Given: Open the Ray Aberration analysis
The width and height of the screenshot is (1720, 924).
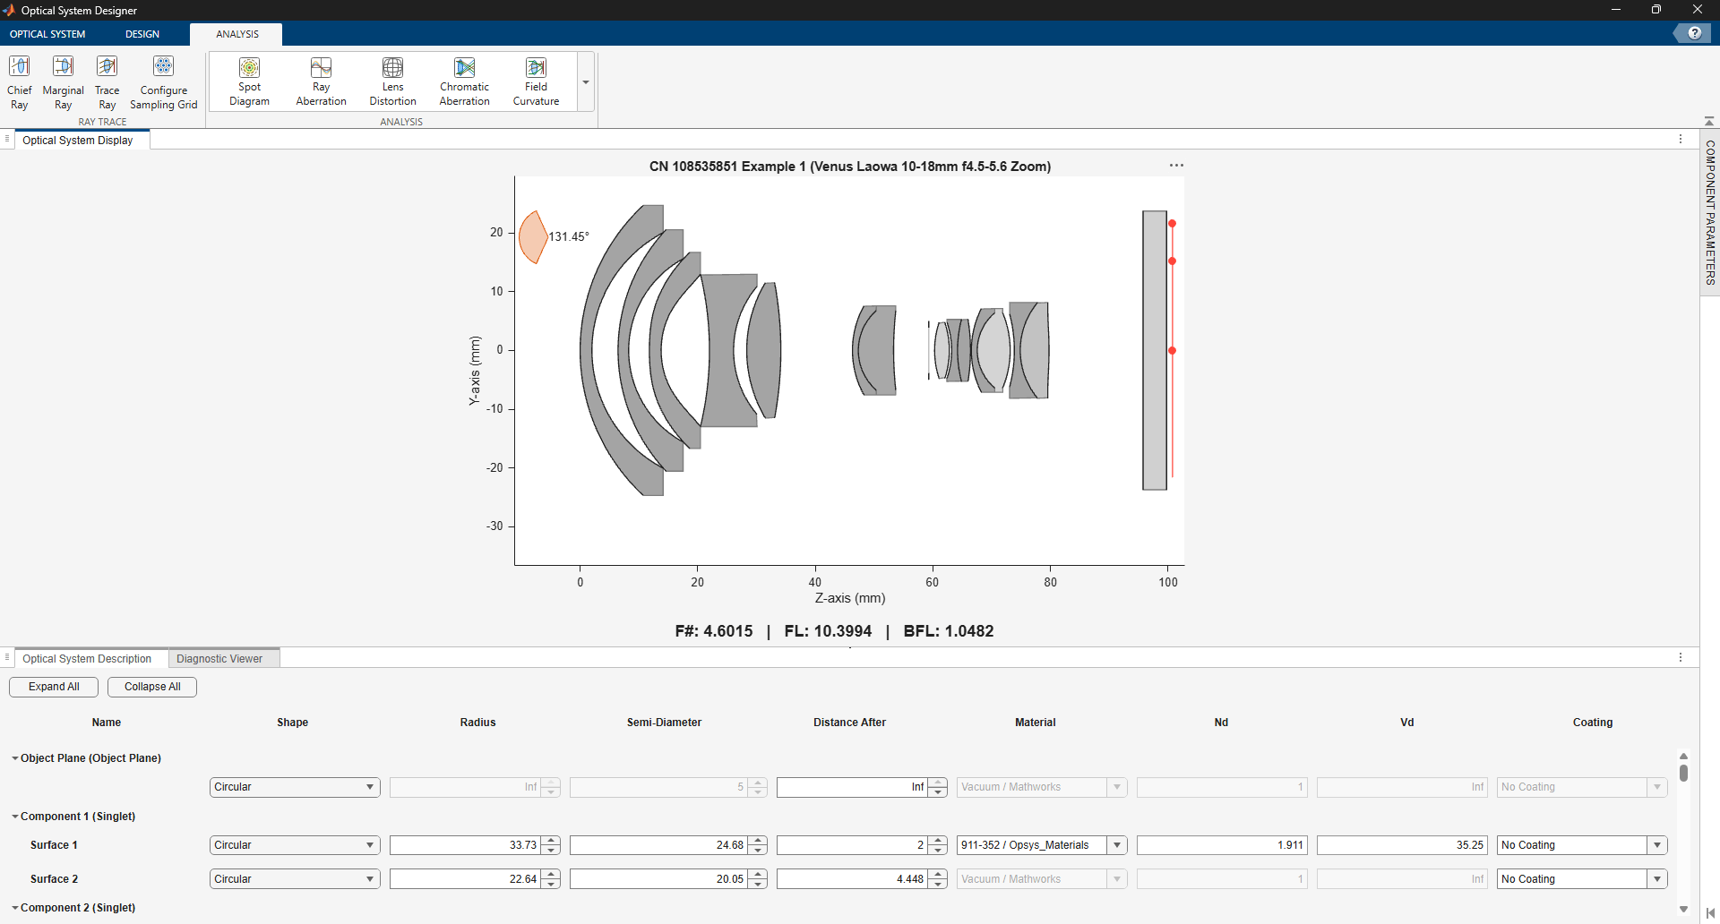Looking at the screenshot, I should 321,82.
